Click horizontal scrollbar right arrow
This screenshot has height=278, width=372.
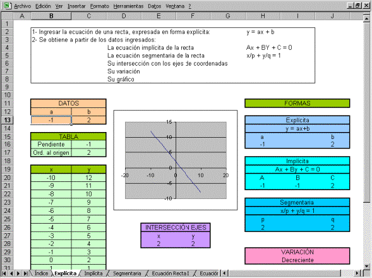(x=357, y=273)
